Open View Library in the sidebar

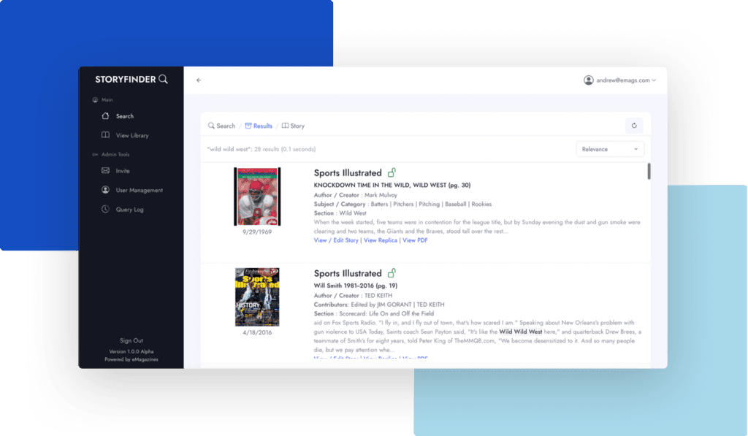pyautogui.click(x=132, y=136)
